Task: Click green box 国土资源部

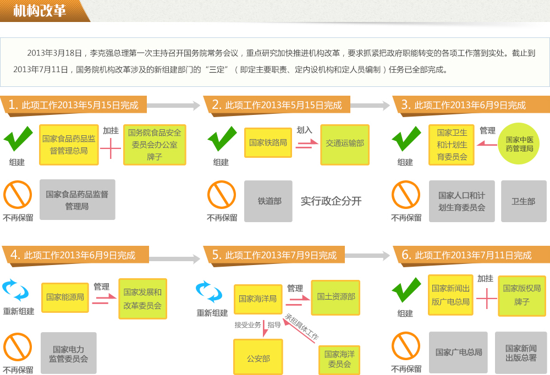Action: [335, 297]
